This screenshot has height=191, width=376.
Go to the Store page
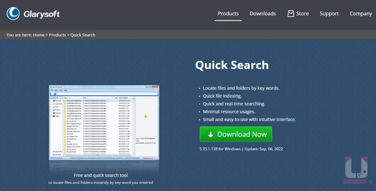(302, 14)
